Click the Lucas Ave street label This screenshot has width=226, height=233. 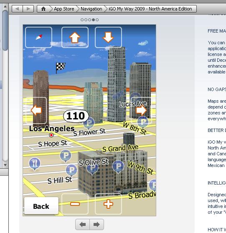pyautogui.click(x=133, y=104)
